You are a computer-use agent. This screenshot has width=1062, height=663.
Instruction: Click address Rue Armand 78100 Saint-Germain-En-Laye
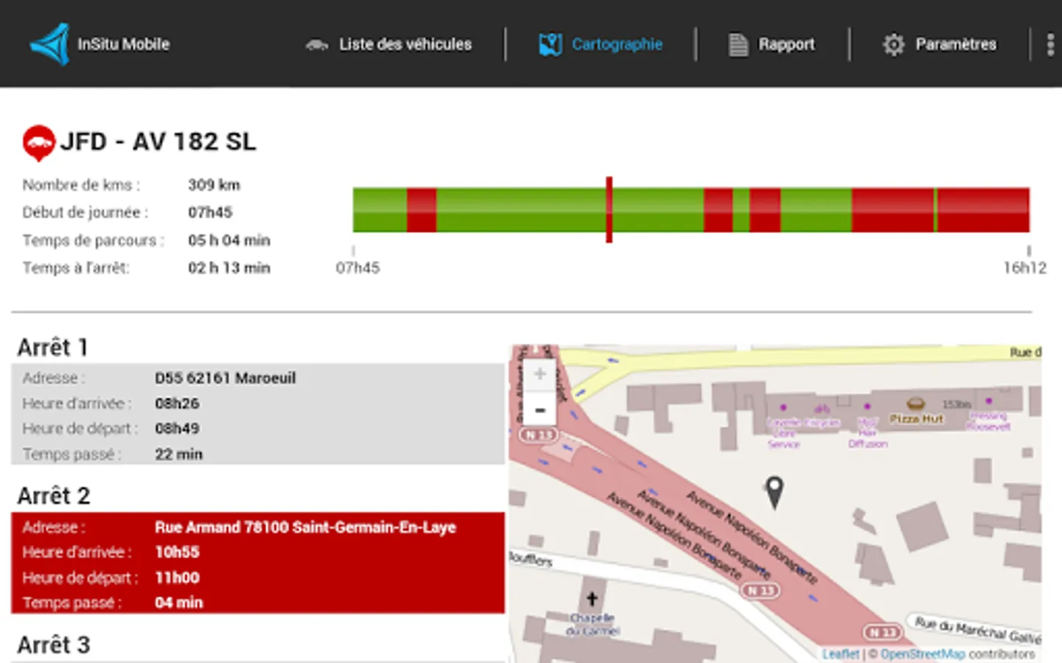[305, 527]
